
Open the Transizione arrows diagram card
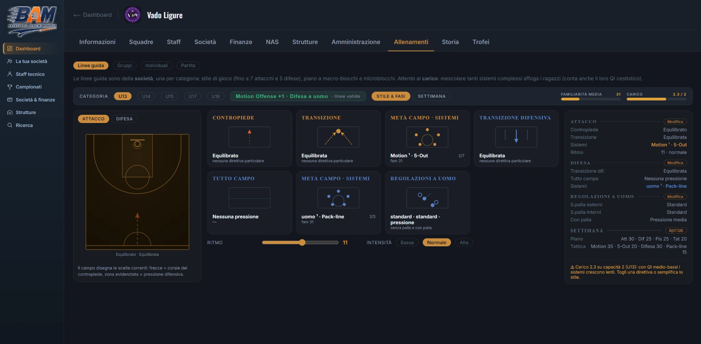pyautogui.click(x=338, y=137)
